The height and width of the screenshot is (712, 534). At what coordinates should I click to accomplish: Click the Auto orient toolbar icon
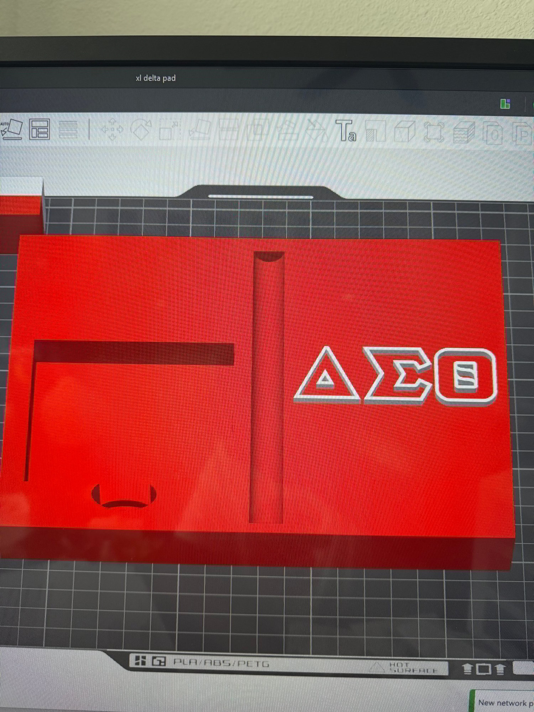11,129
